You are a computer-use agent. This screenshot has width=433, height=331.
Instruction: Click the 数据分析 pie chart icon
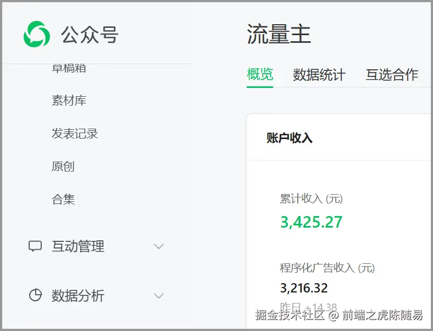(35, 296)
